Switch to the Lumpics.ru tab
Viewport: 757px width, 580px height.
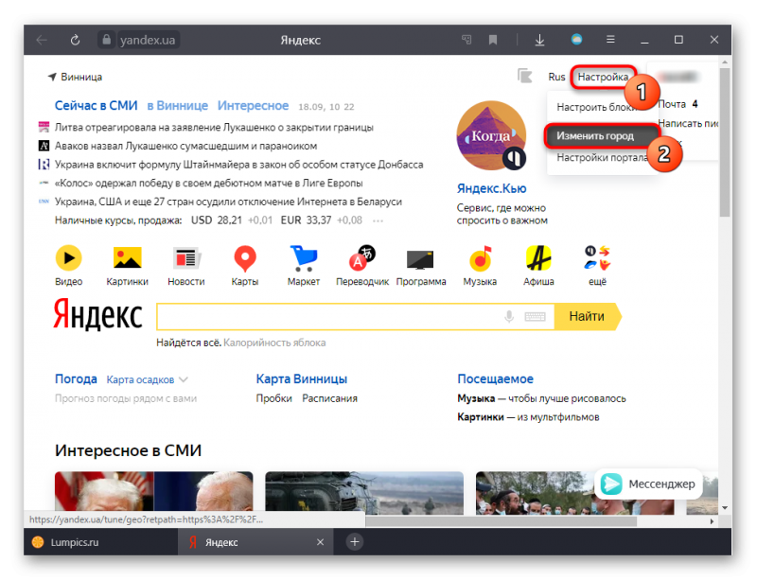pos(100,542)
